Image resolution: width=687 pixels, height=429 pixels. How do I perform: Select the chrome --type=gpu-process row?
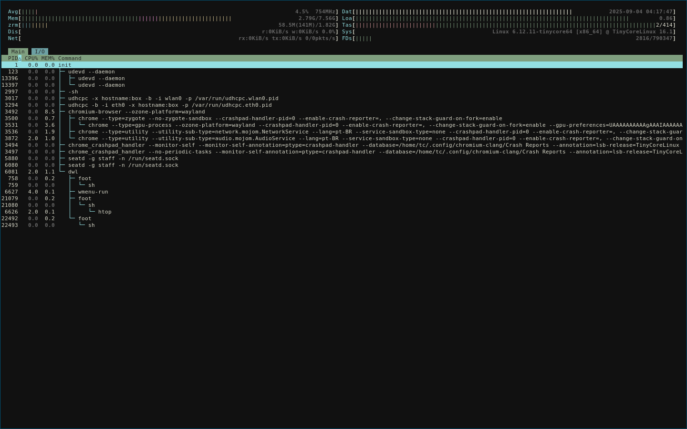coord(342,125)
